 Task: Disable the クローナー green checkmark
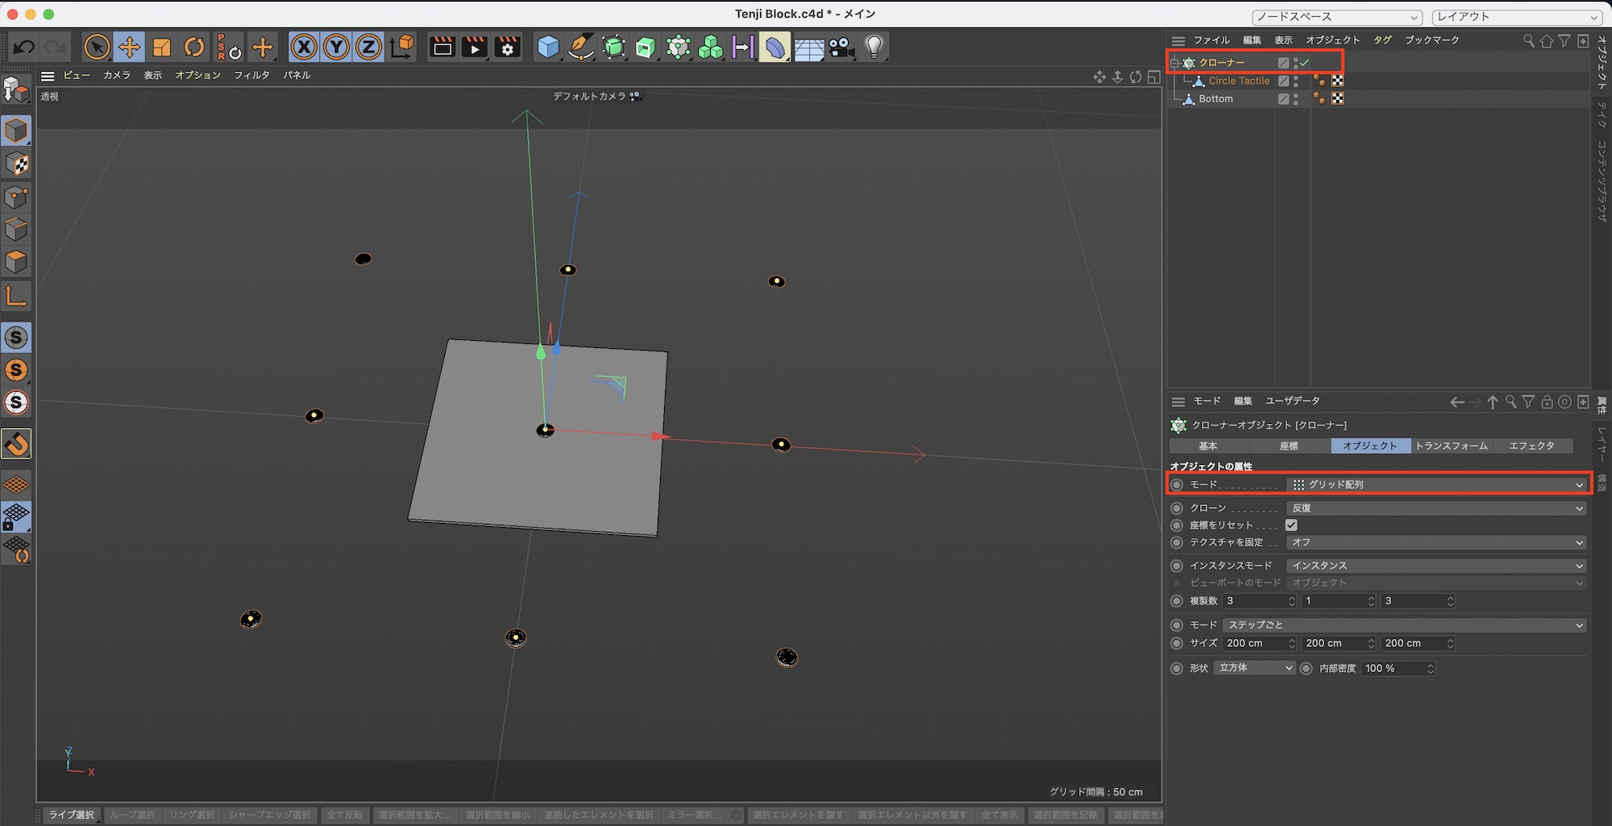point(1305,63)
